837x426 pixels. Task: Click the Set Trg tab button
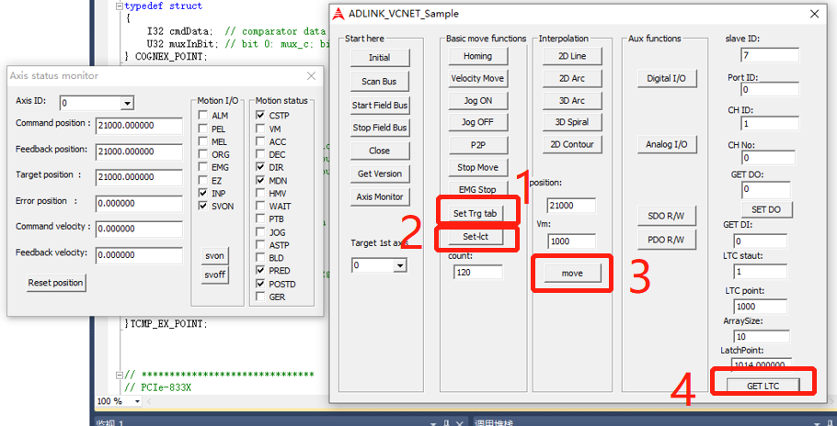pos(476,214)
